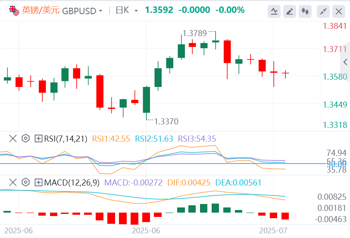Viewport: 350px width, 238px height.
Task: Click the -0.00463 MACD axis label
Action: [331, 219]
